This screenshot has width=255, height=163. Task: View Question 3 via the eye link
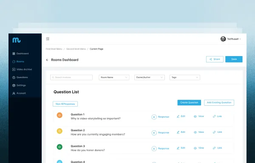coord(199,148)
